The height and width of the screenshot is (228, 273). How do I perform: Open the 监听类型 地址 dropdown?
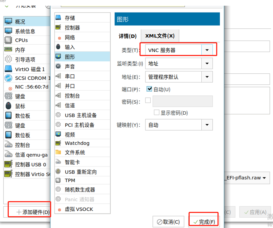pyautogui.click(x=179, y=63)
